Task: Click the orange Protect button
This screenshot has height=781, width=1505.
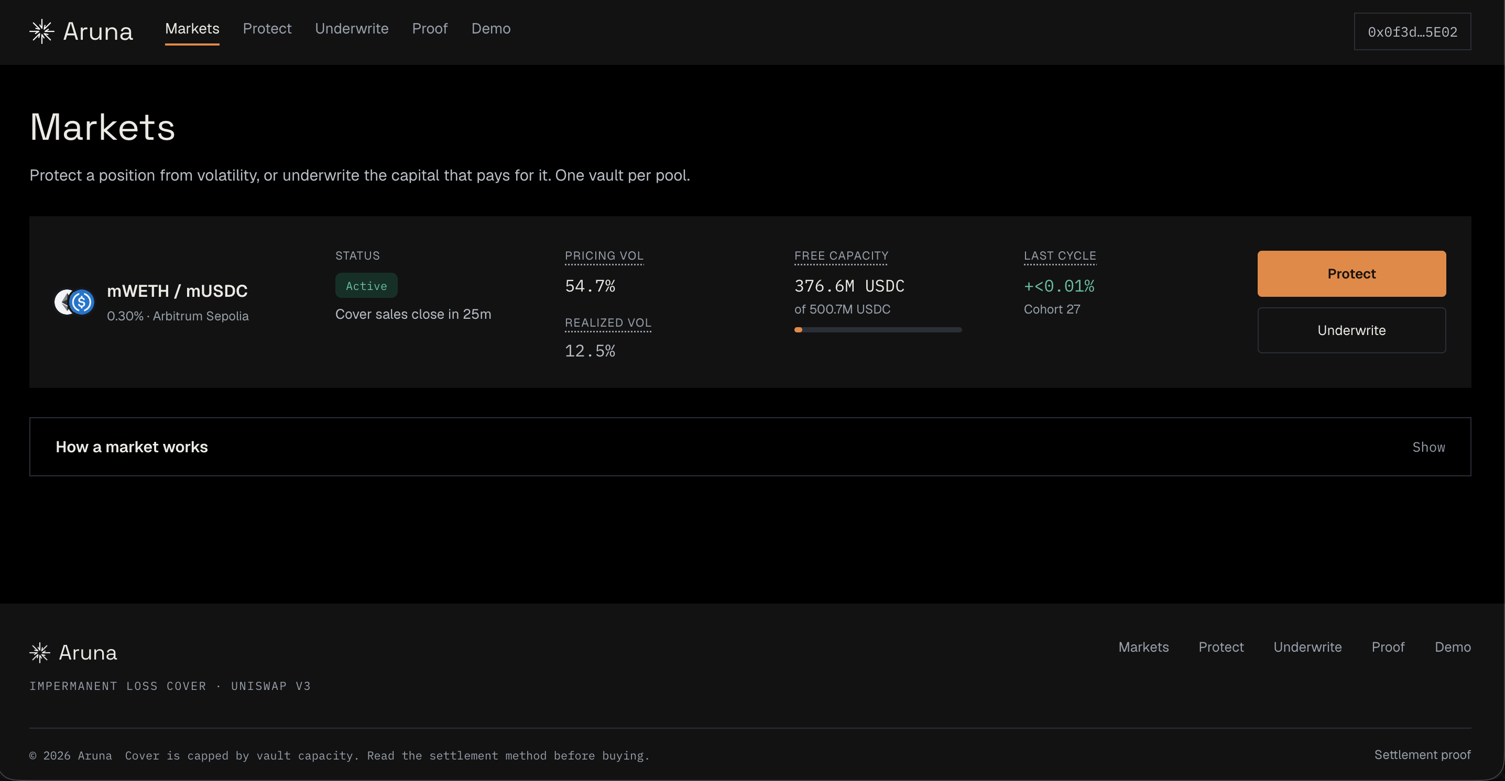Action: pos(1351,274)
